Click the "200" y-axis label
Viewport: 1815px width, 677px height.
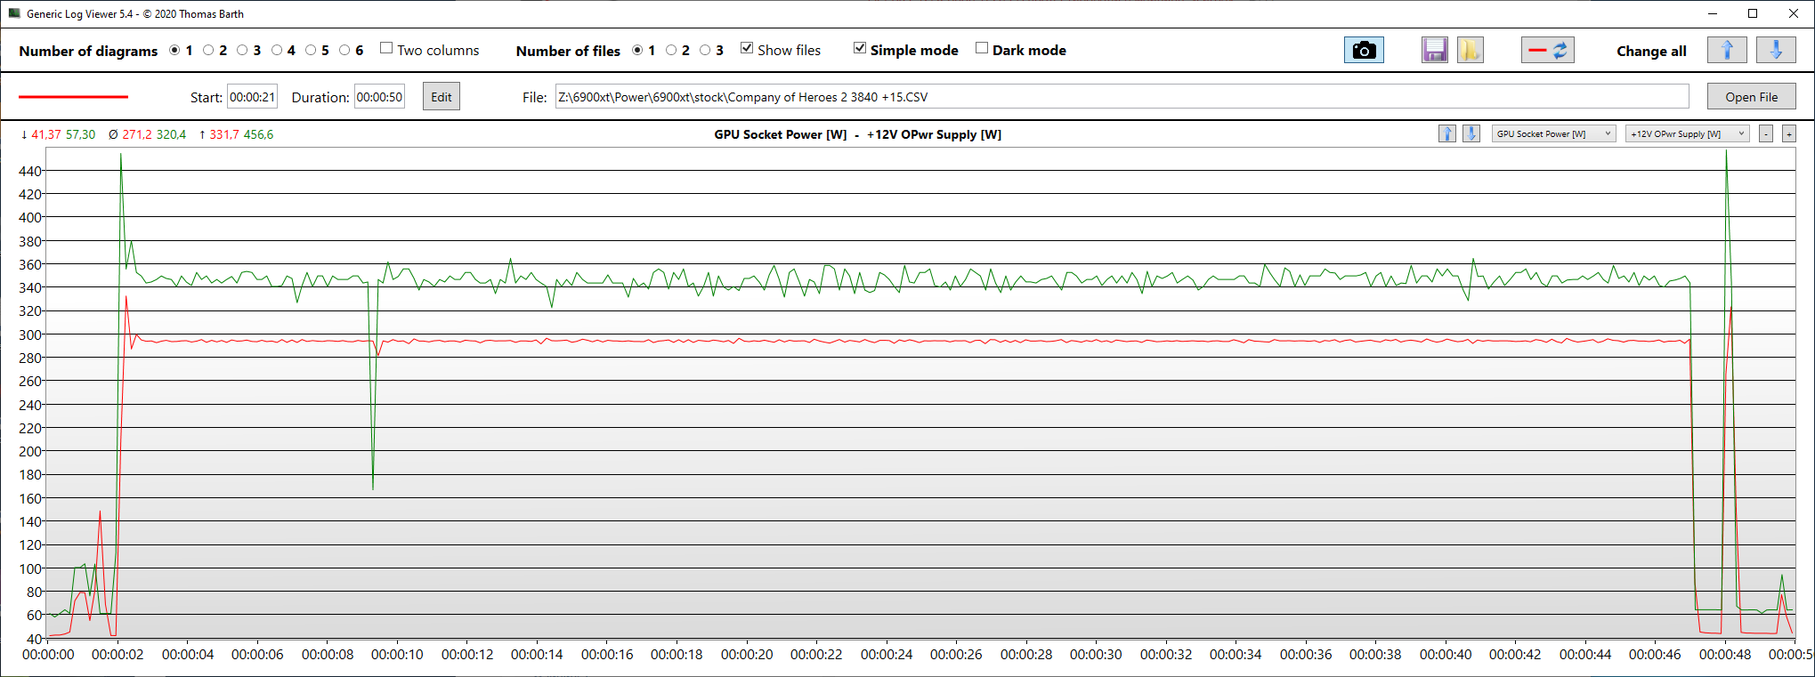point(29,451)
